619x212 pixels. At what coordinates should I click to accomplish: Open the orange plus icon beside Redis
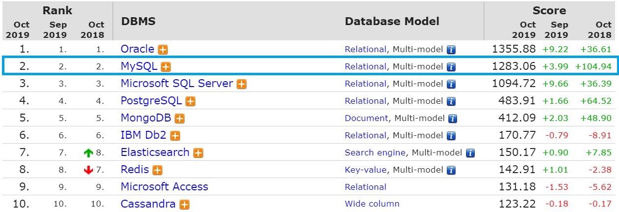[x=157, y=170]
